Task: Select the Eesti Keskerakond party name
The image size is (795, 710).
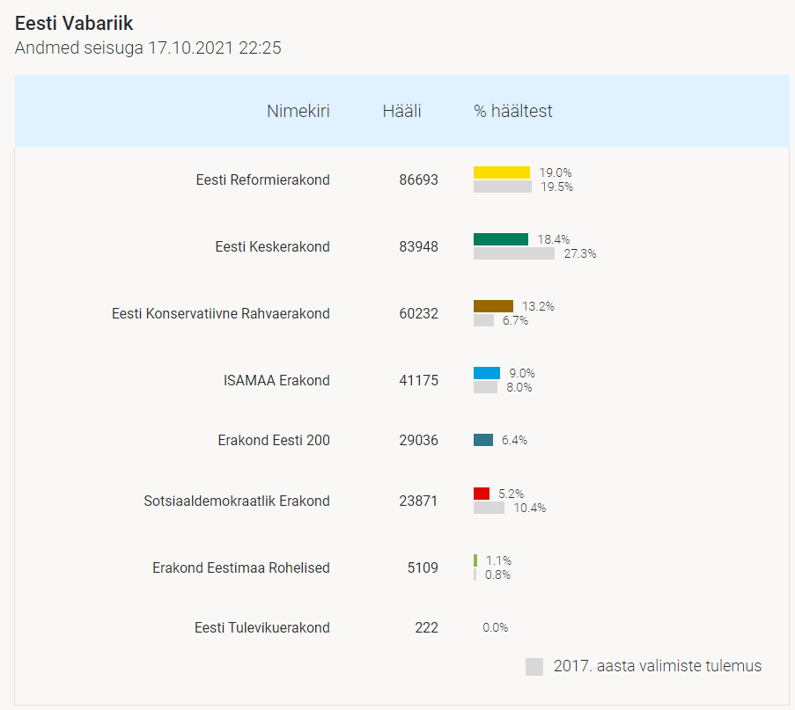Action: point(272,247)
